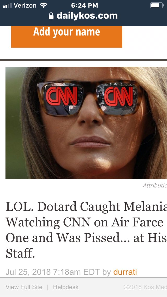167x297 pixels.
Task: Tap the Jul 25, 2018 timestamp
Action: 52,272
